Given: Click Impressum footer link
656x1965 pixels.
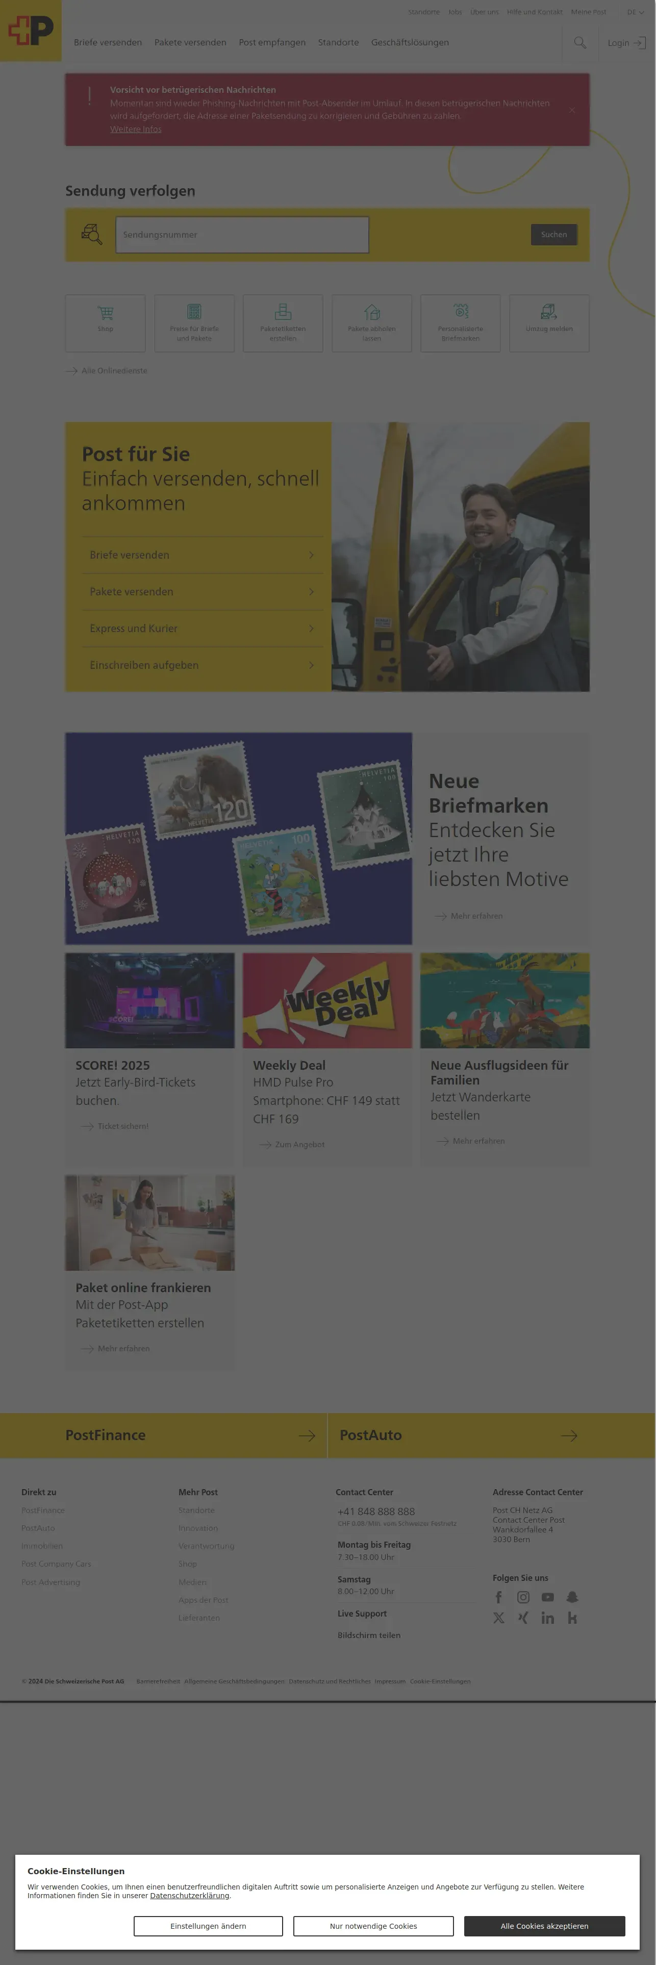Looking at the screenshot, I should [390, 1681].
